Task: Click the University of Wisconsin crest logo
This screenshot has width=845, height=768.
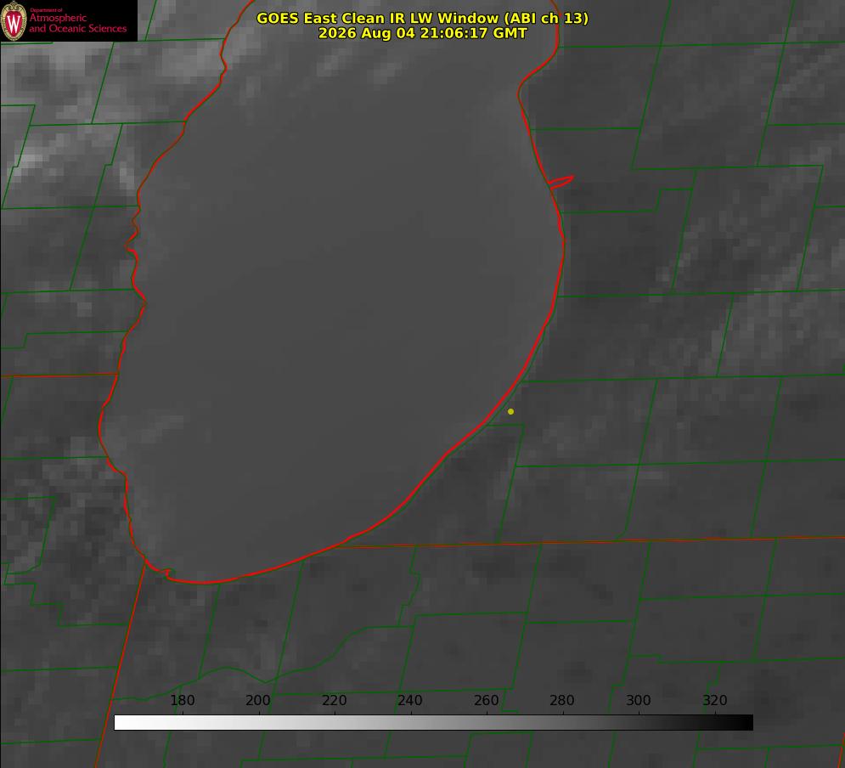Action: (x=14, y=21)
